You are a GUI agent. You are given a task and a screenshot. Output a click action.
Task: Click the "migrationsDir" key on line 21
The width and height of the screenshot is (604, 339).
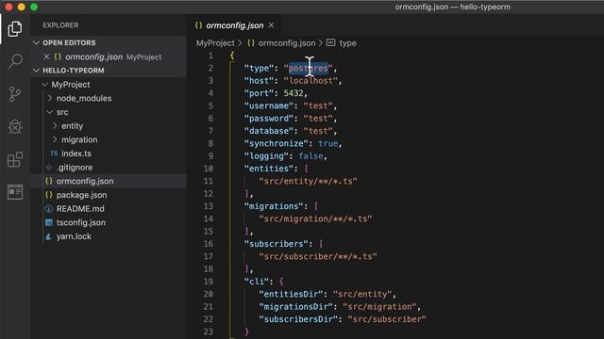(x=295, y=307)
